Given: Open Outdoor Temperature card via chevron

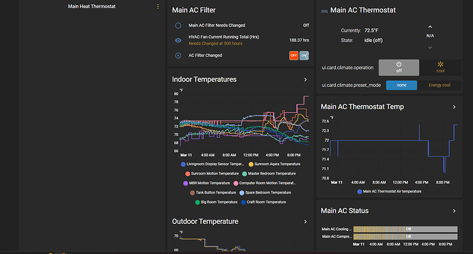Looking at the screenshot, I should 305,222.
